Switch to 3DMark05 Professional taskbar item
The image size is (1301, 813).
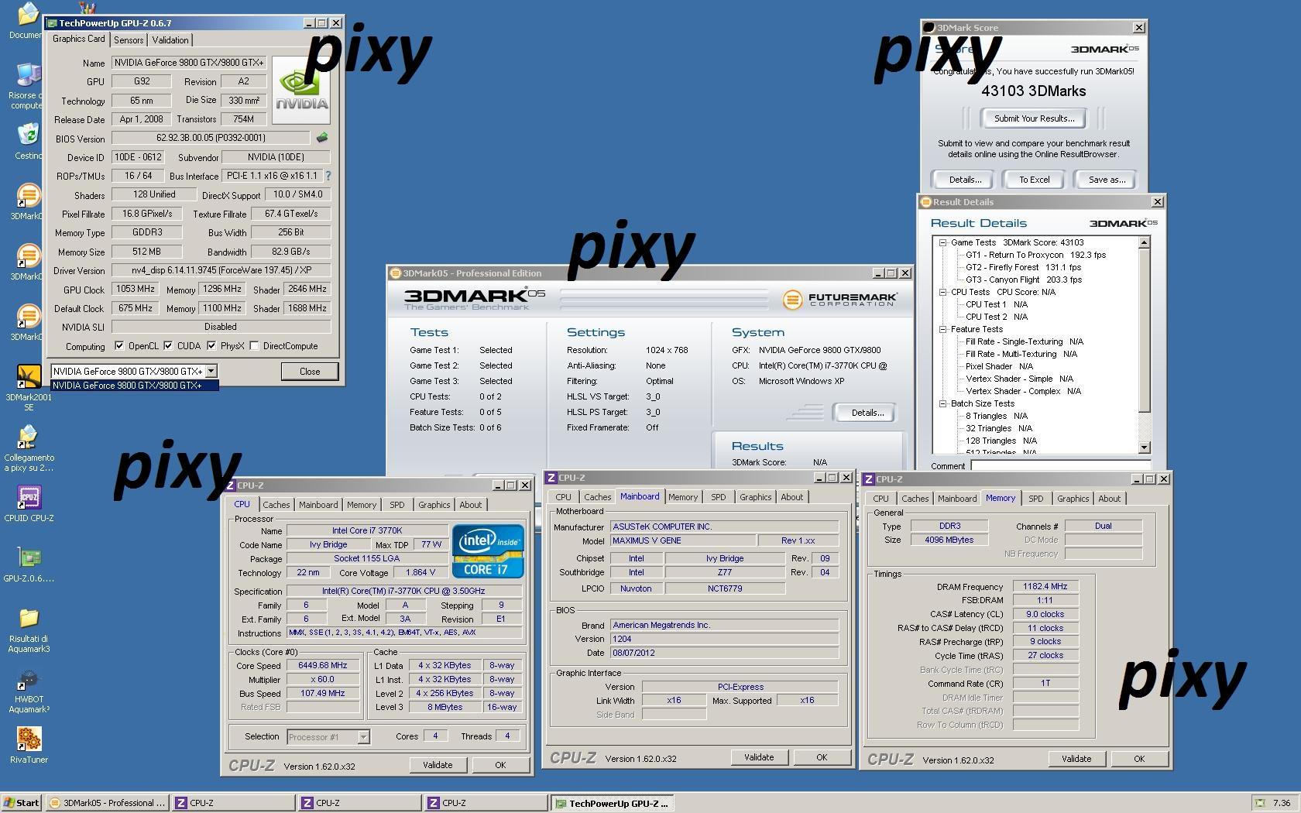107,803
